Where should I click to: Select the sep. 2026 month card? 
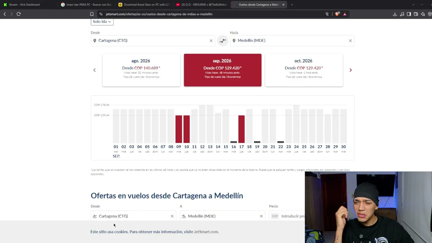222,70
